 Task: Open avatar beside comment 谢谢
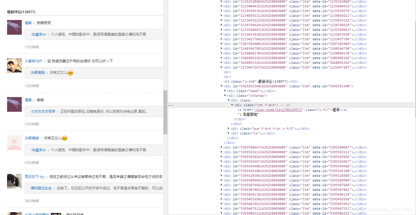[14, 104]
